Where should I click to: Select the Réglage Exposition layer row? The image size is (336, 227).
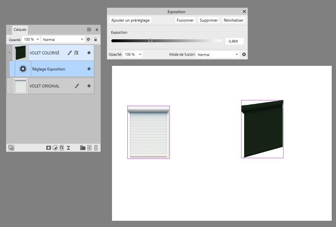(x=52, y=69)
